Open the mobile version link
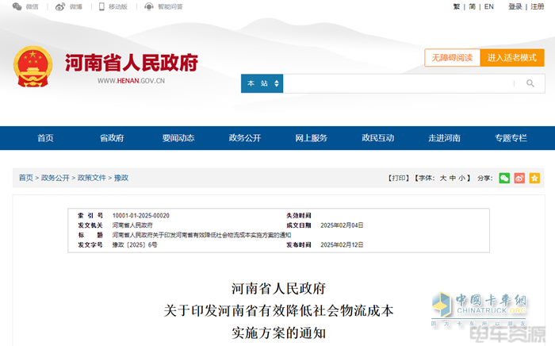Screen dimensions: 555x346 [113, 6]
